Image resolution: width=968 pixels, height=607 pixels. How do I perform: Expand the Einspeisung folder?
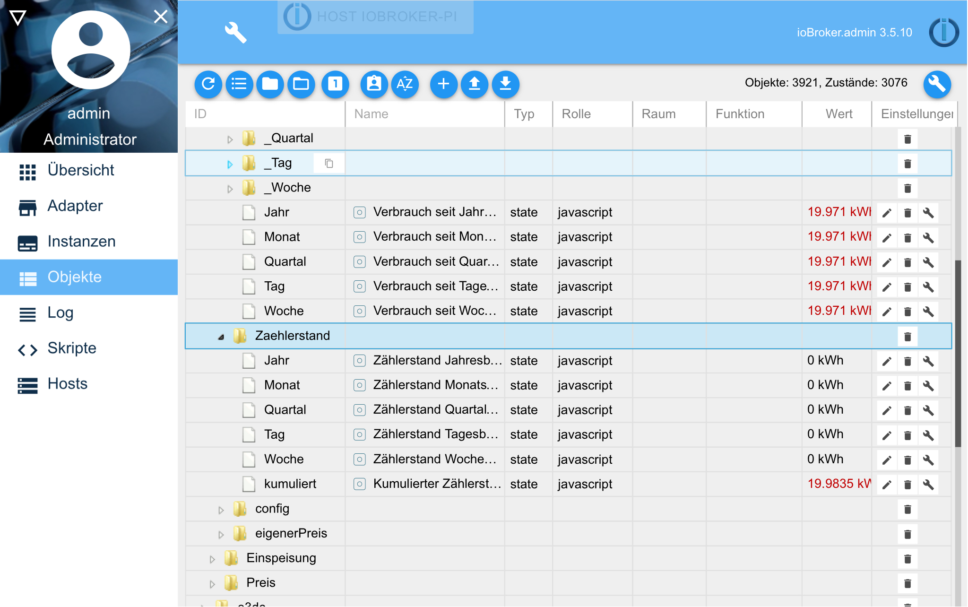coord(212,559)
